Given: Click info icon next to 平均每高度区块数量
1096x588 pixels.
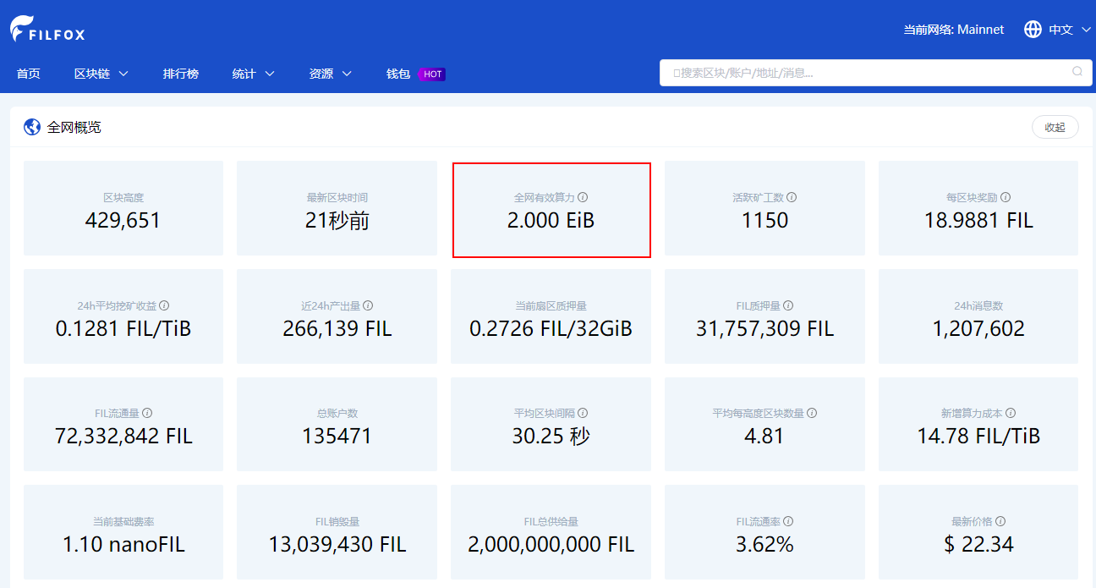Looking at the screenshot, I should 812,413.
